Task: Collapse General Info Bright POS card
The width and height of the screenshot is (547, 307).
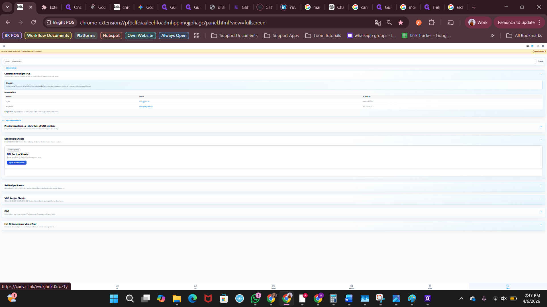Action: coord(541,74)
